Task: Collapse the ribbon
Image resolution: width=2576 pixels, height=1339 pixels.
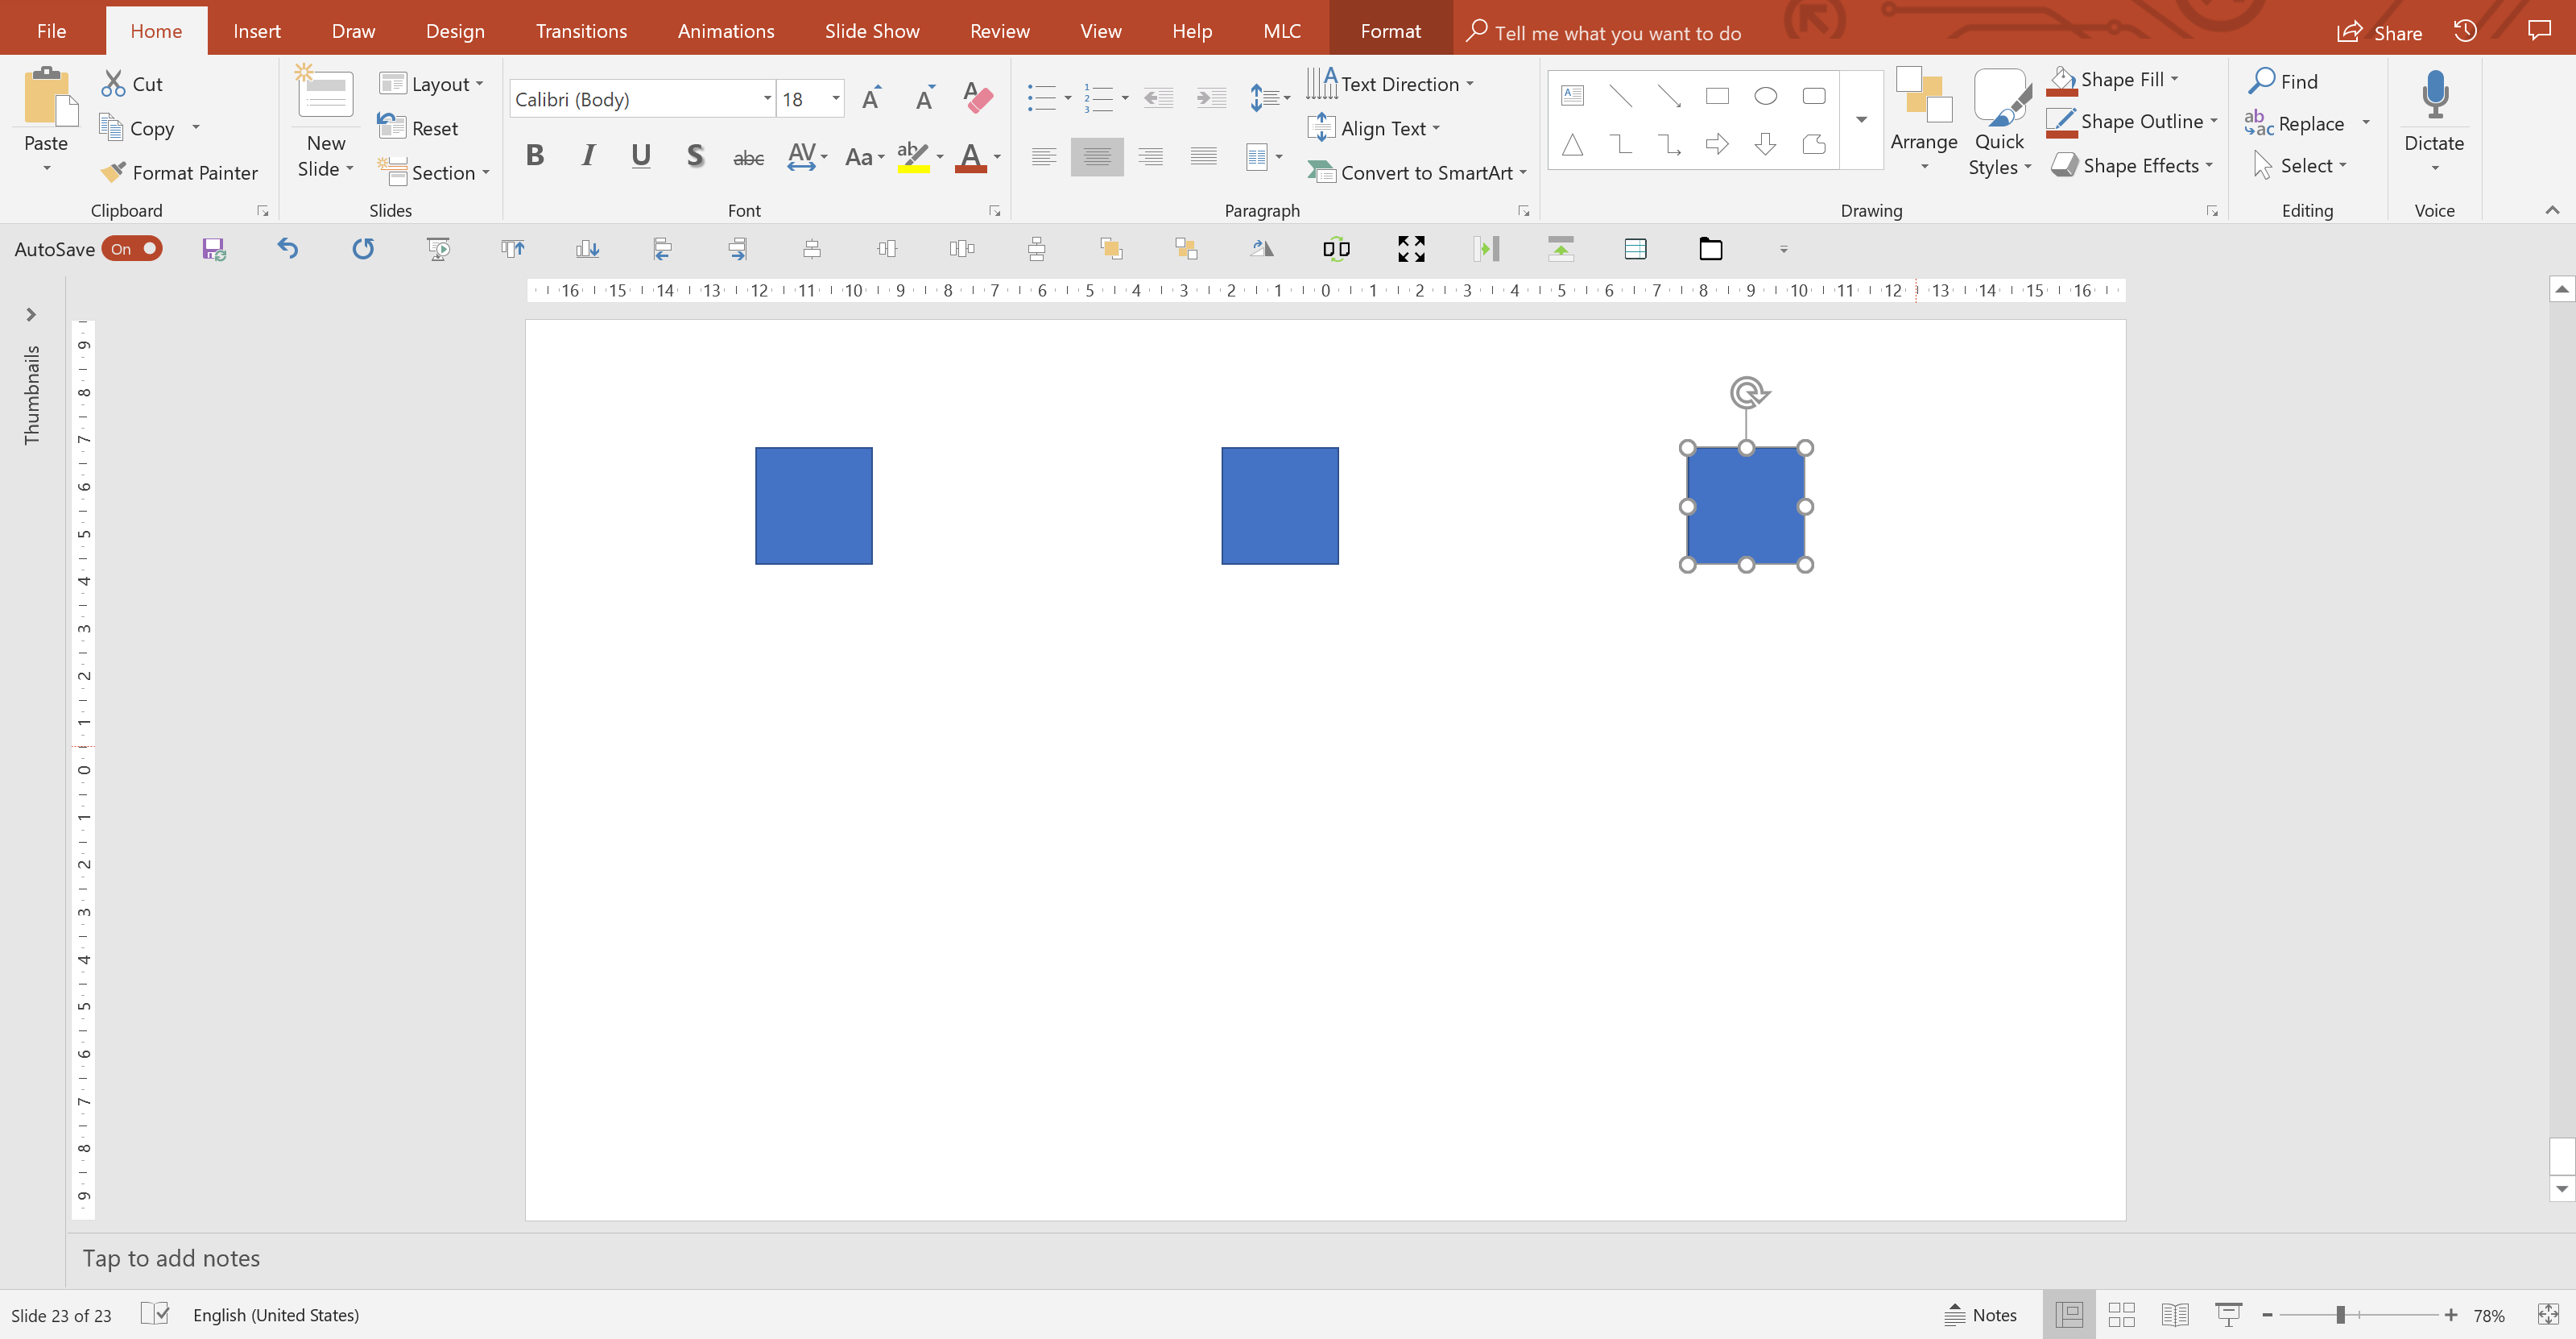Action: [x=2552, y=210]
